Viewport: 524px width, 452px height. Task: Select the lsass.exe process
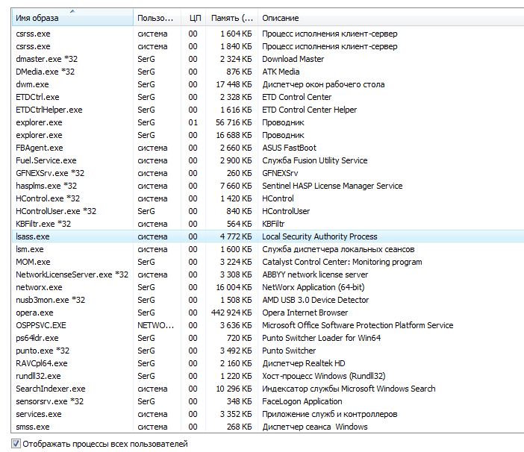[x=268, y=236]
